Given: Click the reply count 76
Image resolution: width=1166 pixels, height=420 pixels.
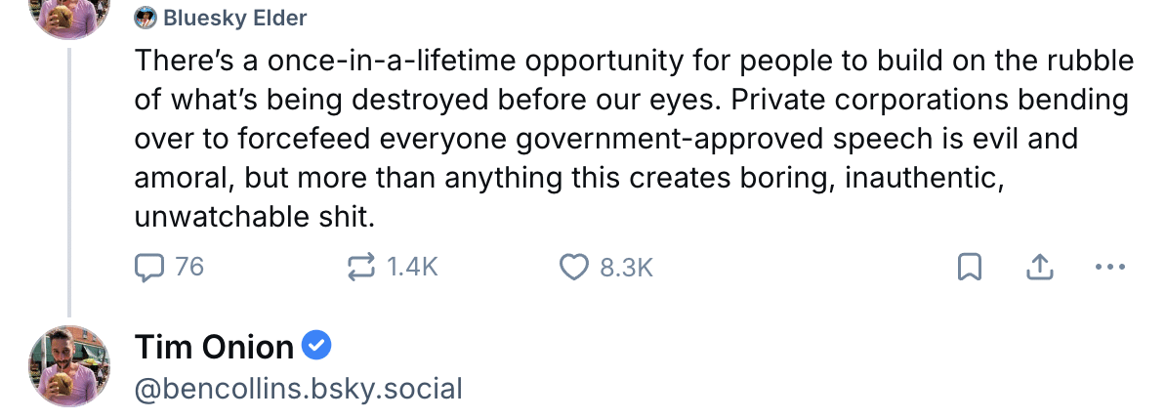Looking at the screenshot, I should tap(189, 267).
